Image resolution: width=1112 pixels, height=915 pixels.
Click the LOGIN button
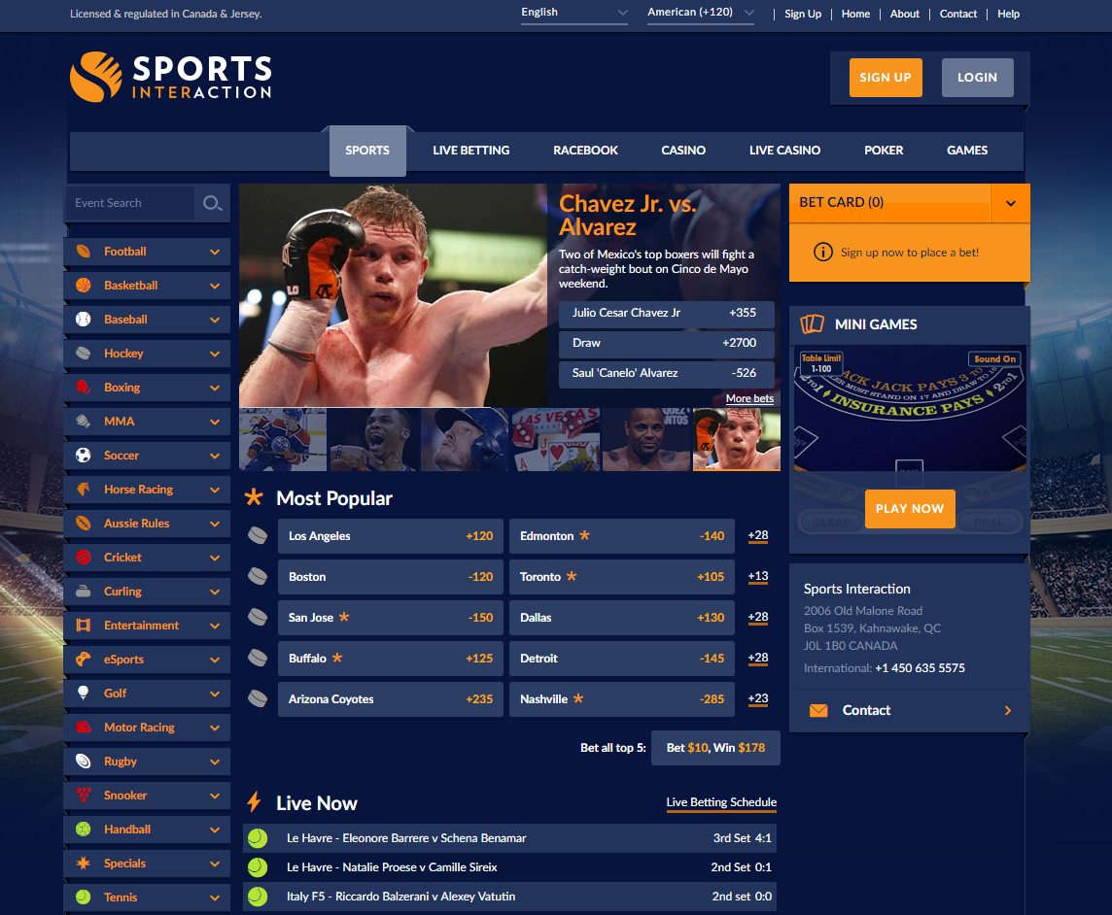977,78
